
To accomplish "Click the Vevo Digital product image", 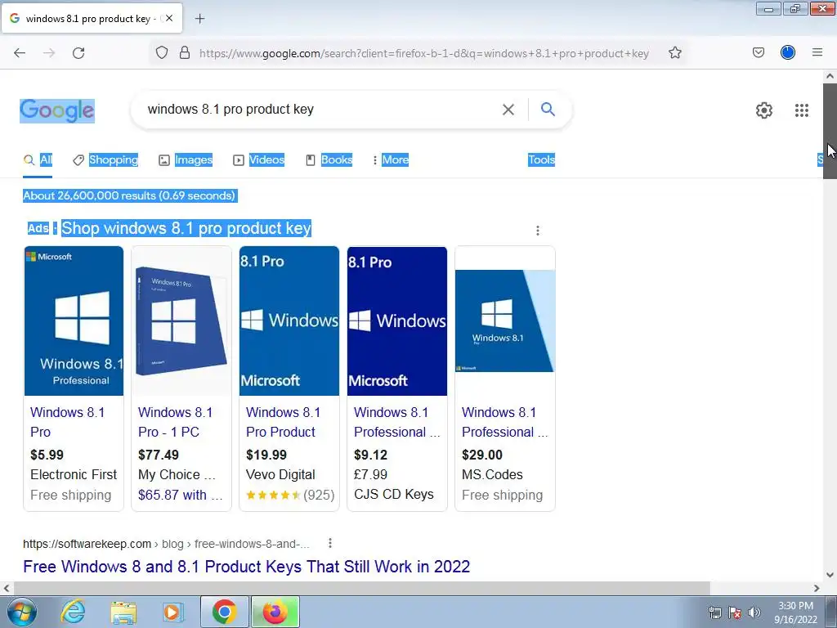I will point(289,321).
